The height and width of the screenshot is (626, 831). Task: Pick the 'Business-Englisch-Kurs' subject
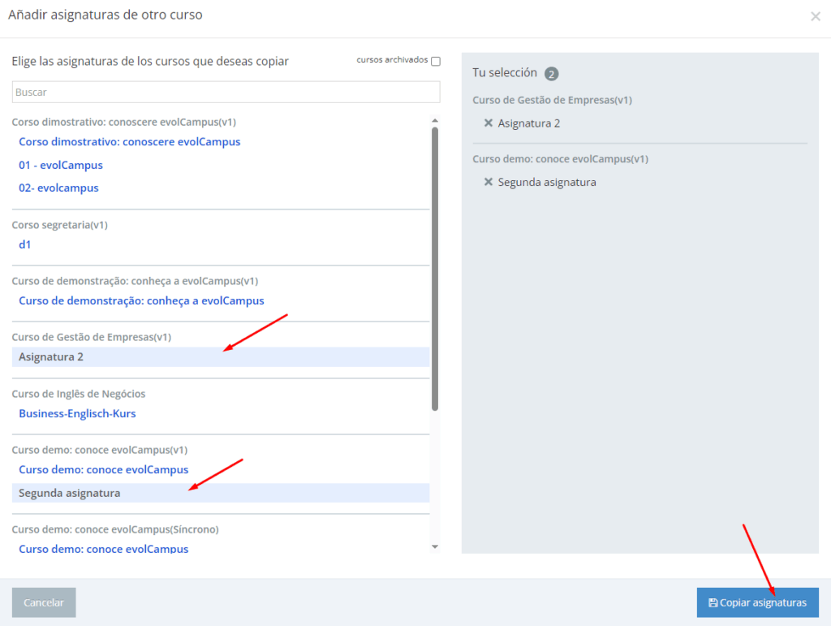[77, 413]
